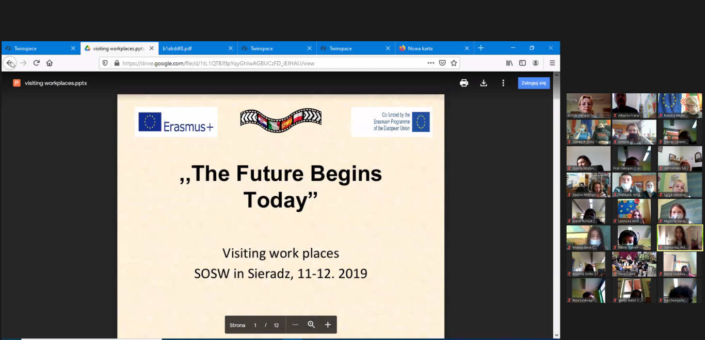The image size is (705, 340).
Task: Save page to Pocket icon
Action: coord(442,63)
